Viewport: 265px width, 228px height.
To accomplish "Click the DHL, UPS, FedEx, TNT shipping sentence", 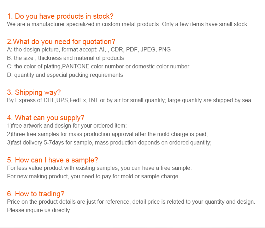I will (130, 100).
